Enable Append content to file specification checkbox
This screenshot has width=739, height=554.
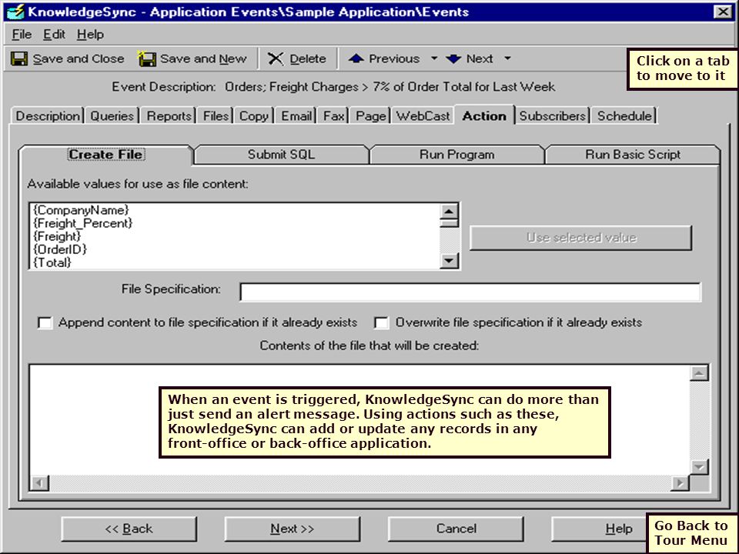(x=45, y=323)
